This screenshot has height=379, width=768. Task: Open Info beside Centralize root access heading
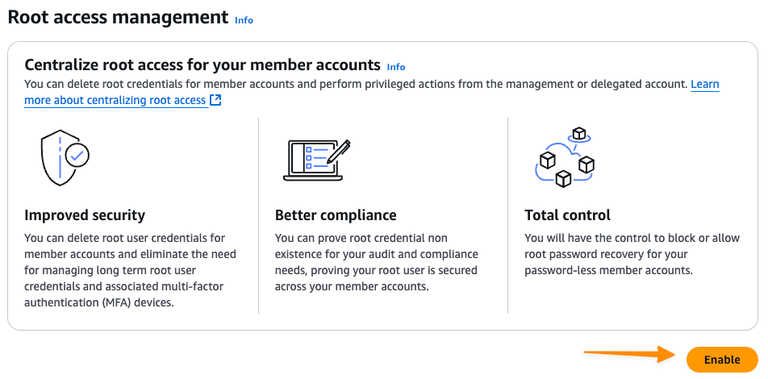point(396,67)
